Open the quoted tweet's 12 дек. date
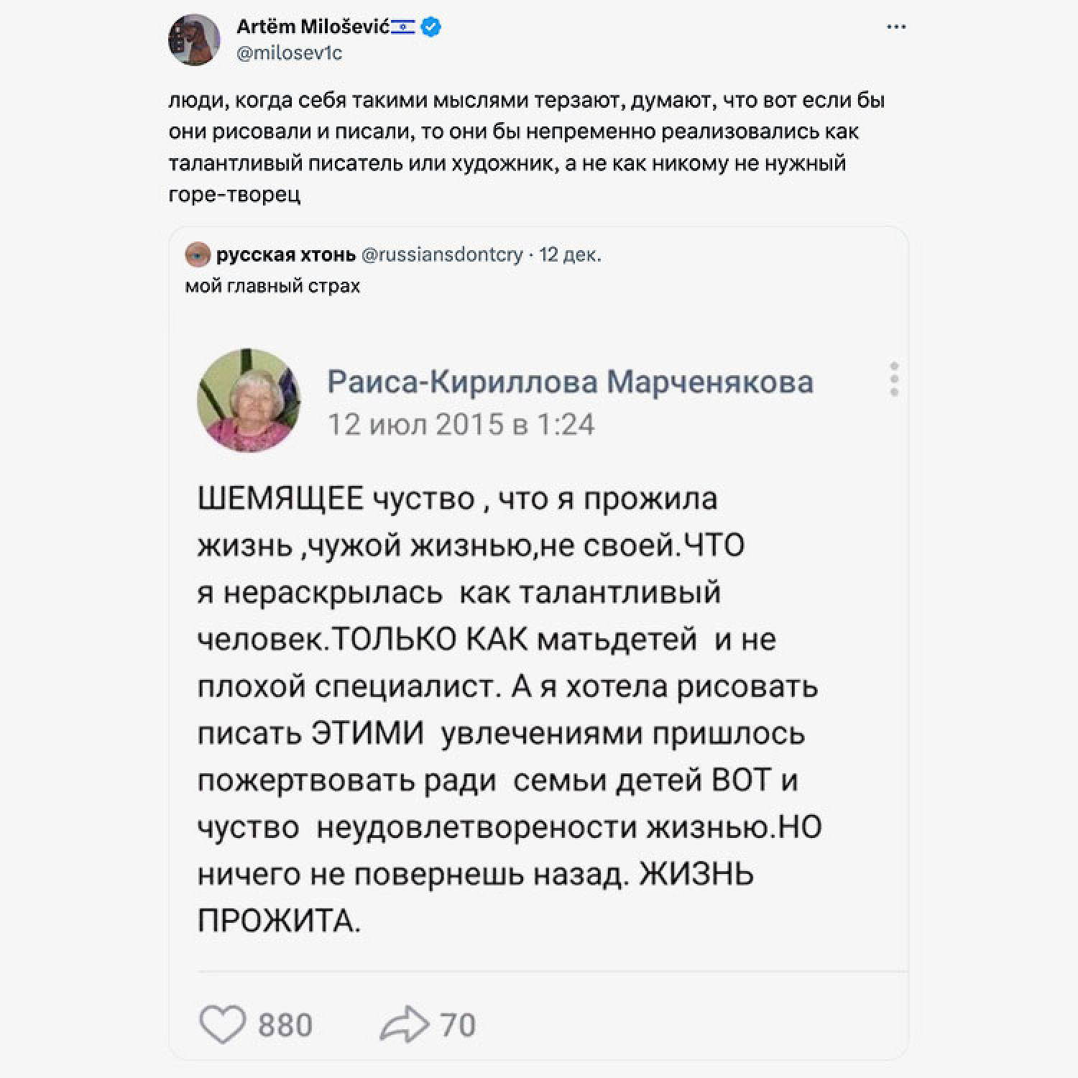 coord(570,254)
